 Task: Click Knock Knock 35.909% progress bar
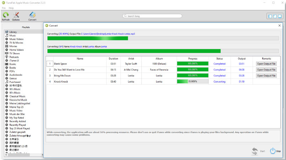pos(193,81)
